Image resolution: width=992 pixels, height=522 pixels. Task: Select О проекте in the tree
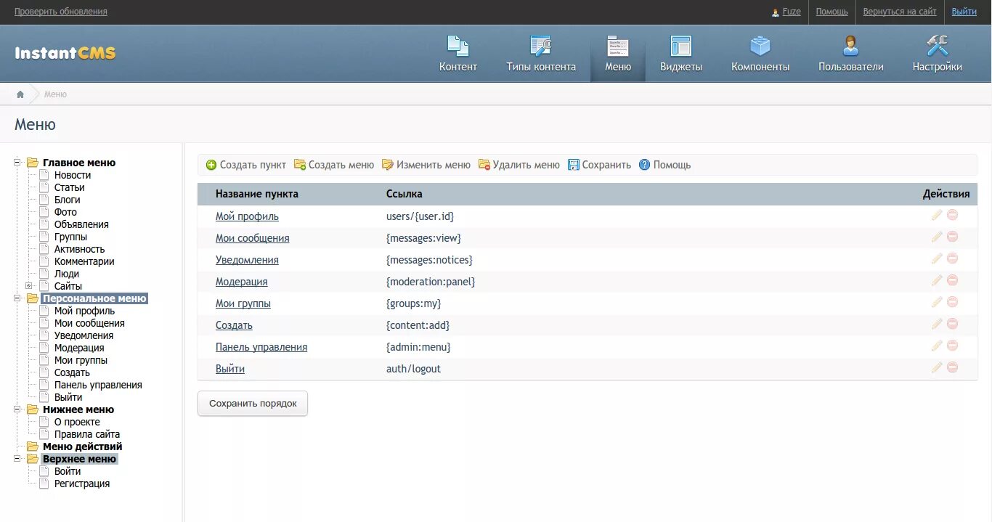click(77, 422)
